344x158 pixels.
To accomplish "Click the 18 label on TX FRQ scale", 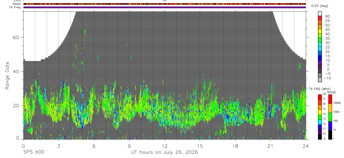I will click(x=324, y=94).
